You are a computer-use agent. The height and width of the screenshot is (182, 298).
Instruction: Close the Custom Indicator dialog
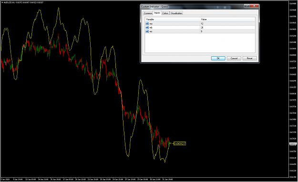[x=254, y=6]
